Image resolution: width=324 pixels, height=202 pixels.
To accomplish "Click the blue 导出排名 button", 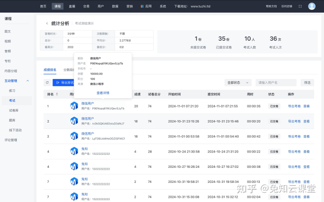I will click(63, 83).
